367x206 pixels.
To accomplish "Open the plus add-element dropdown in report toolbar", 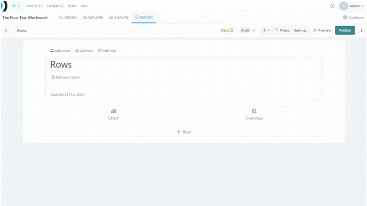I will coord(266,31).
